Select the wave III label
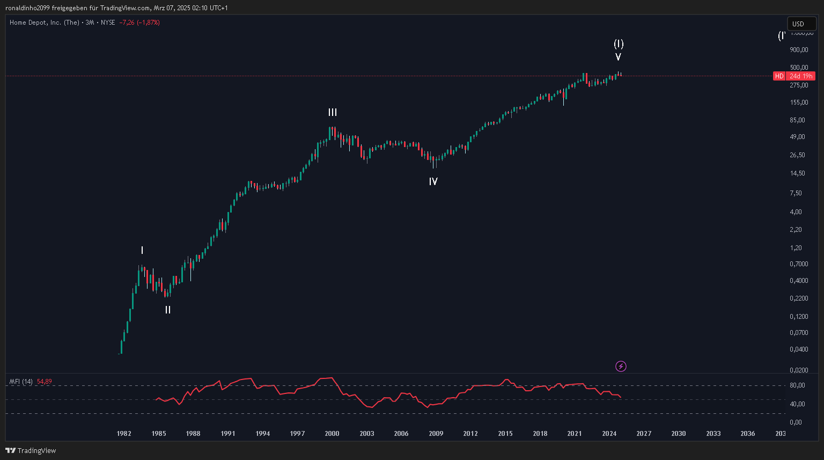This screenshot has width=824, height=460. (x=333, y=113)
